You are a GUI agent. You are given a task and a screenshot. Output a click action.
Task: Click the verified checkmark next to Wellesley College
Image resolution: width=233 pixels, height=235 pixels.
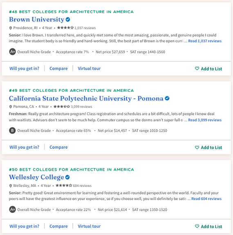pos(67,177)
